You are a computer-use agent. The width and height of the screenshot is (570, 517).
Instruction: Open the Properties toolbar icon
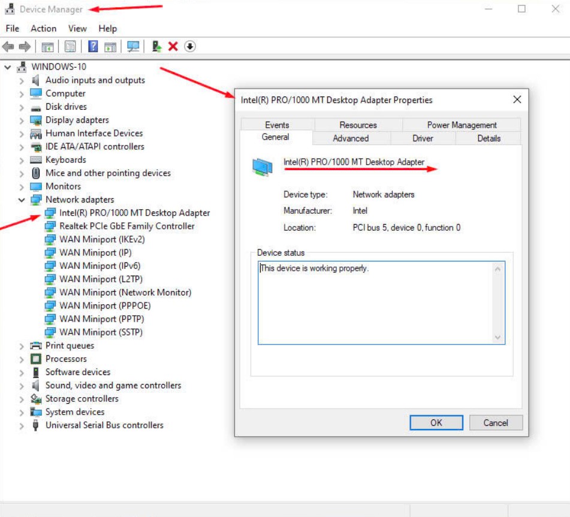pos(70,47)
